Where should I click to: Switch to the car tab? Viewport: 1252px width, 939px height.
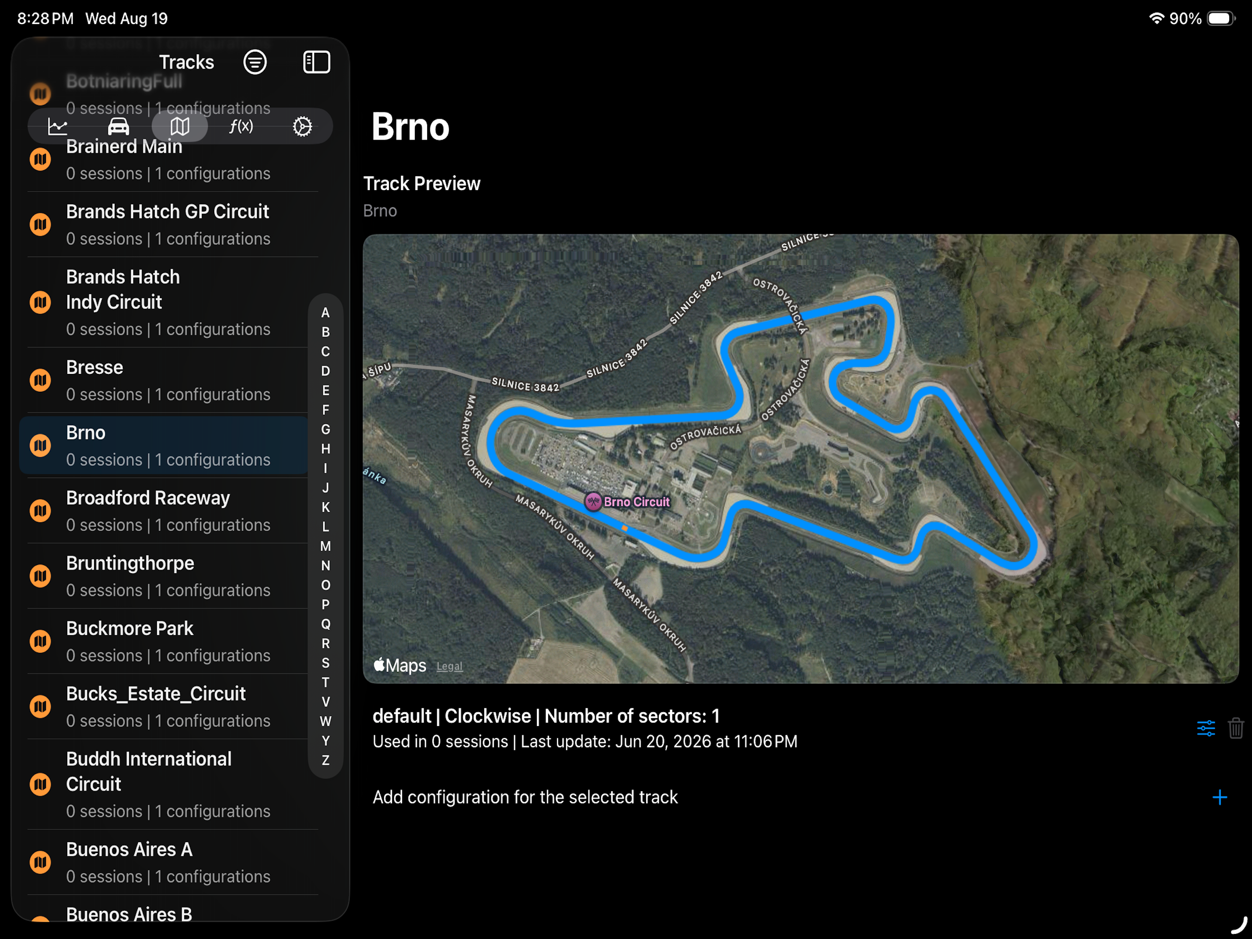click(x=118, y=126)
